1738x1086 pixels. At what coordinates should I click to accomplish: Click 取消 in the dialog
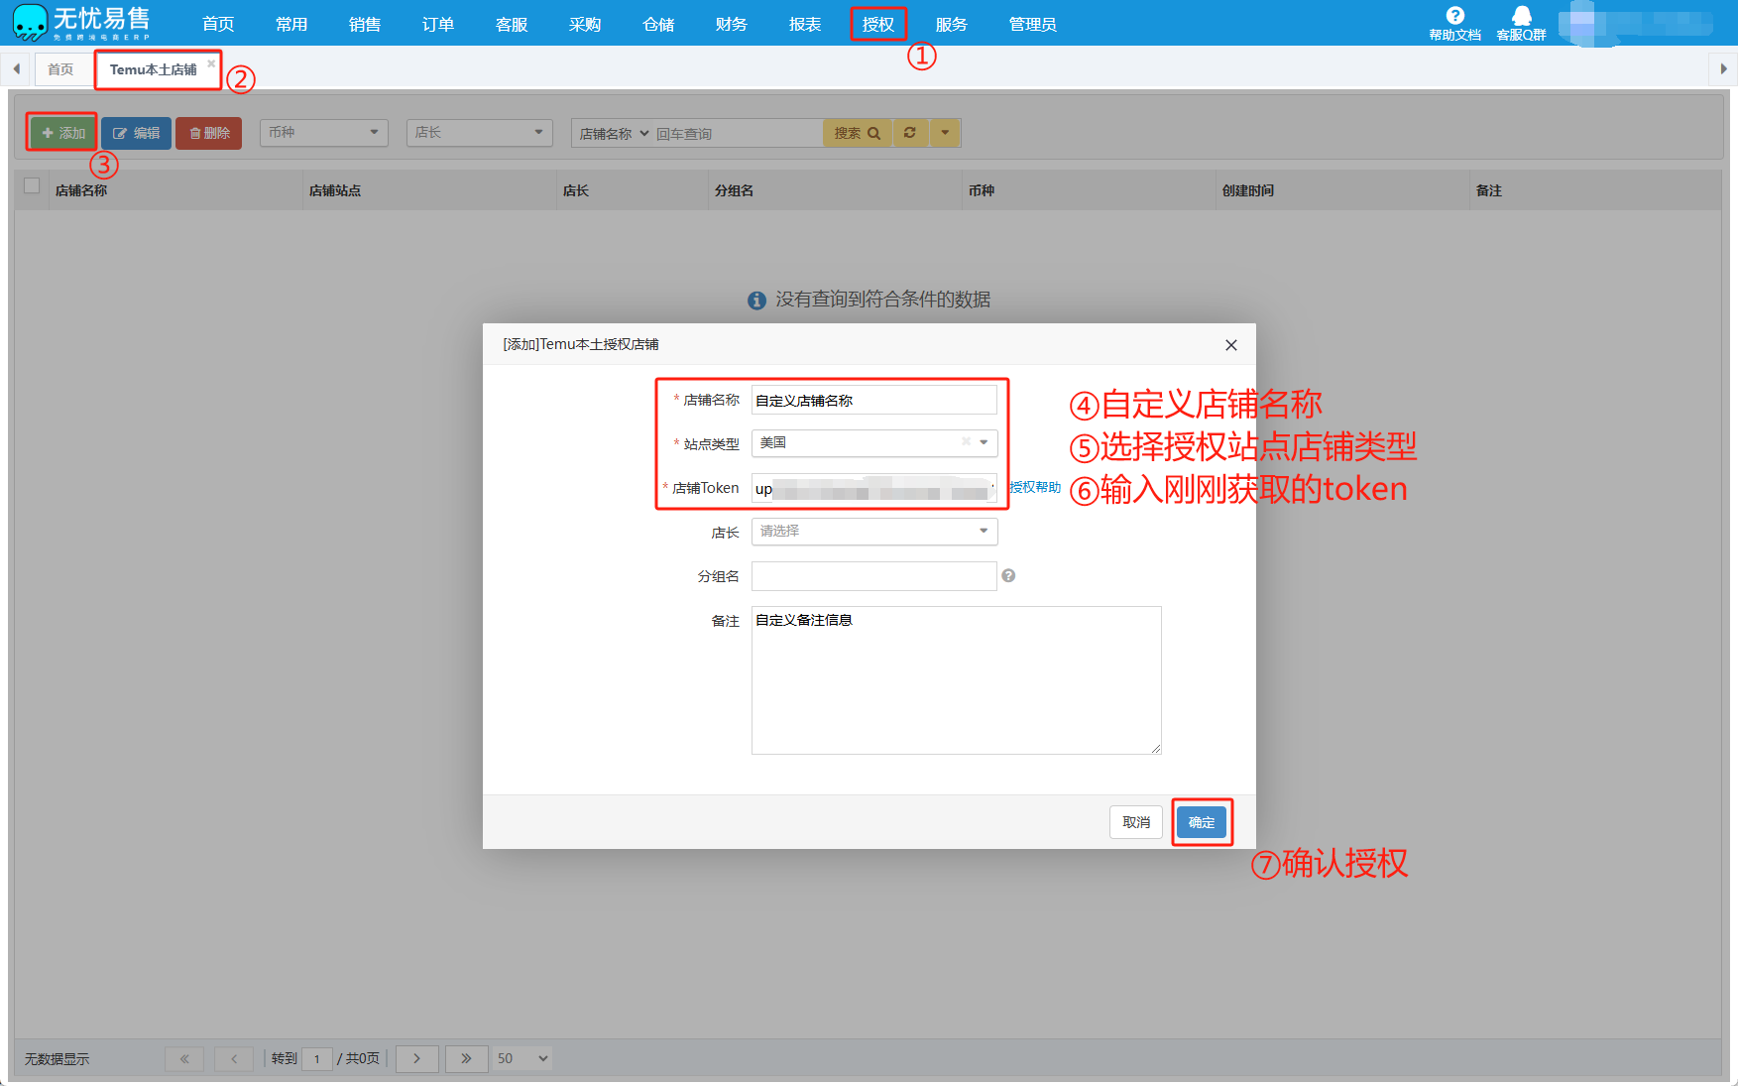pos(1136,822)
